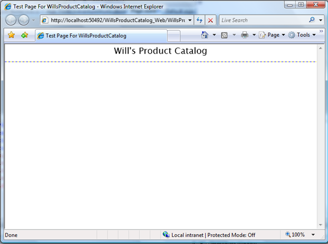Open Favorites Center star icon
Screen dimensions: 328x244
[x=11, y=35]
